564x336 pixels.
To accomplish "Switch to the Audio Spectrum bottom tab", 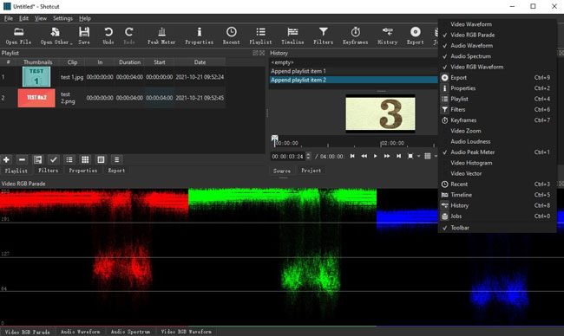I will [130, 332].
